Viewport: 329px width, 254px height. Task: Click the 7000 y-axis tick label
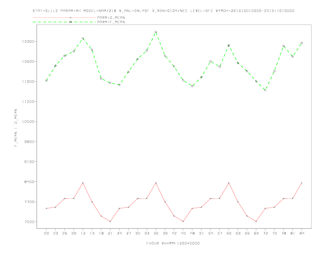29,222
